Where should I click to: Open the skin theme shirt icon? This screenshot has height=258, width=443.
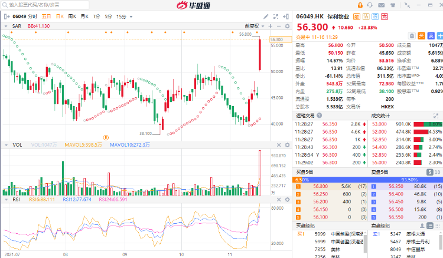point(393,5)
